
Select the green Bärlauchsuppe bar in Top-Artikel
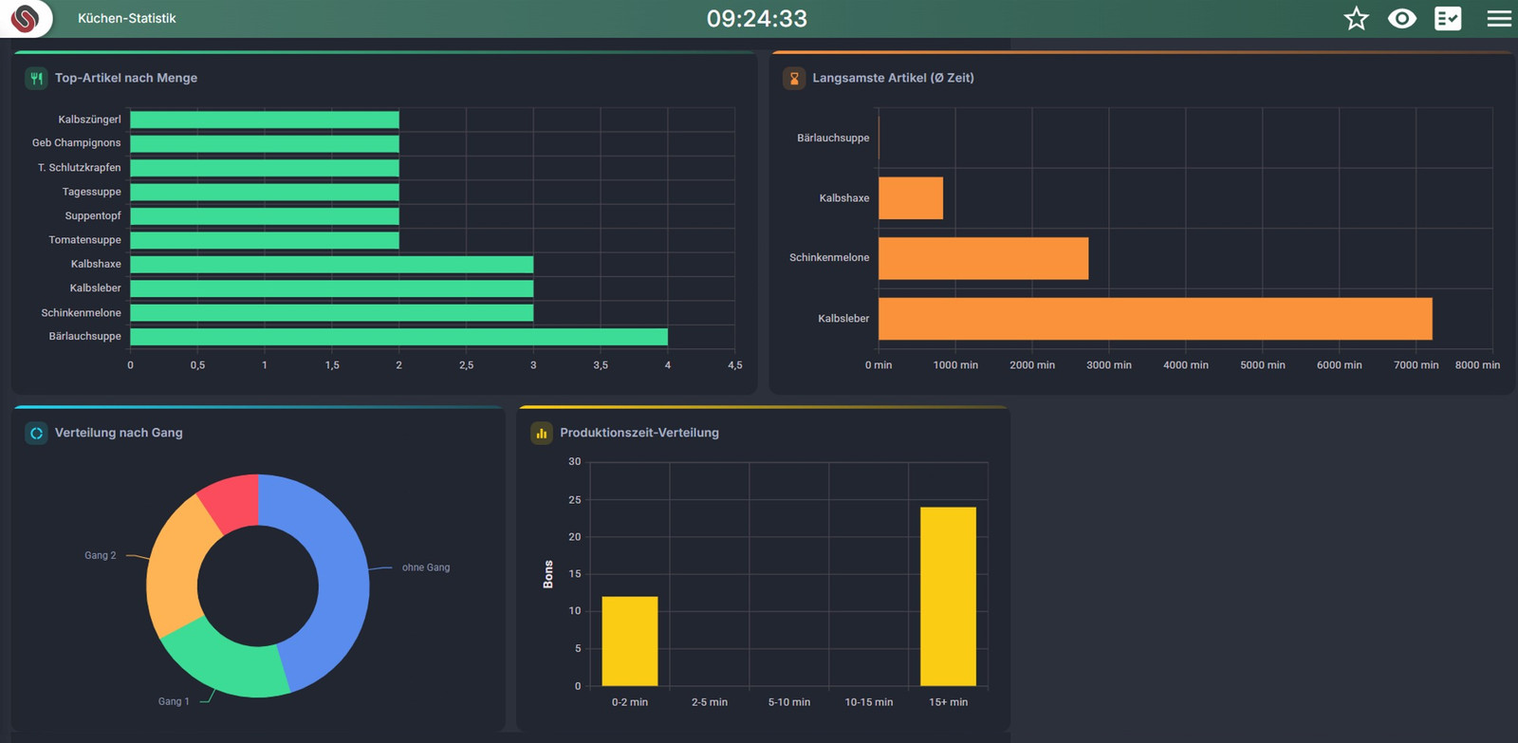(399, 337)
